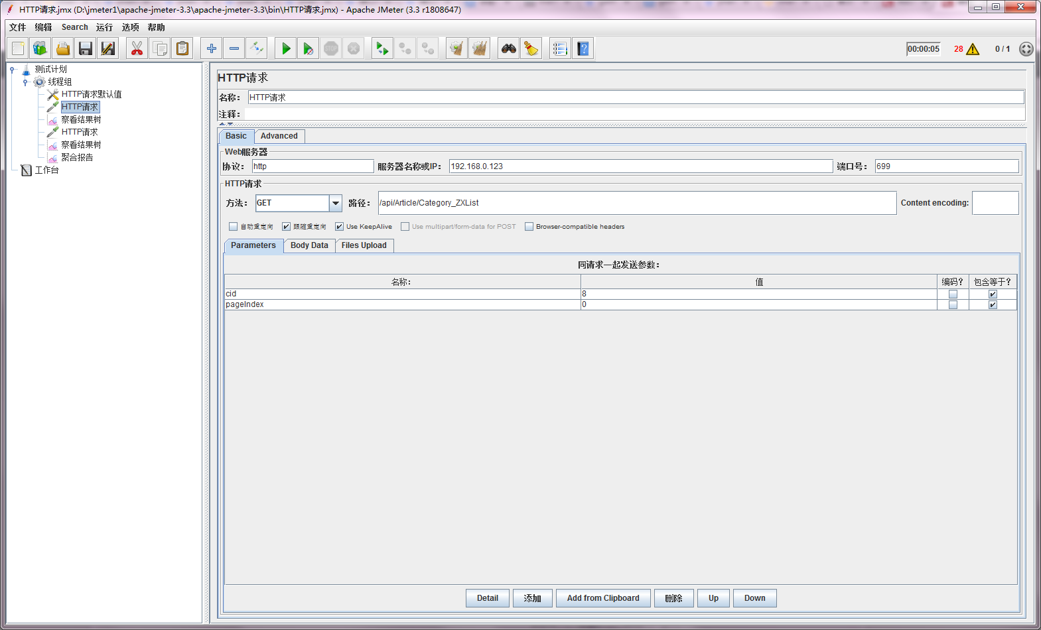Click the Up button

[713, 598]
